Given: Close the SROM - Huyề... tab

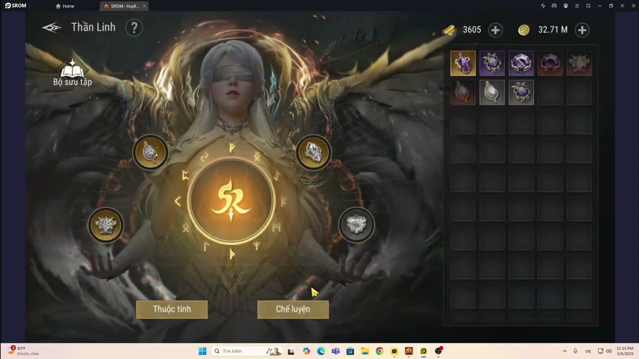Looking at the screenshot, I should pyautogui.click(x=144, y=6).
